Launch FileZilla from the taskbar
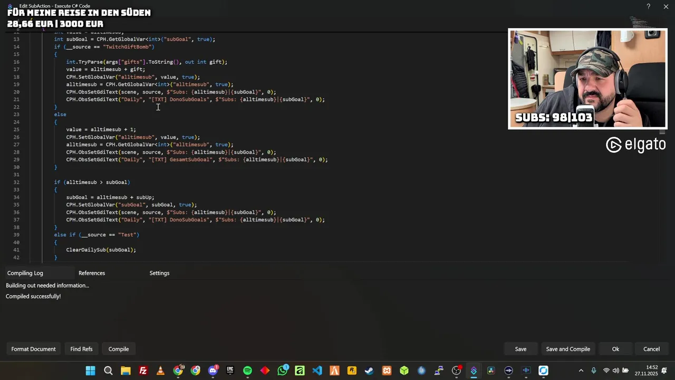The width and height of the screenshot is (675, 380). tap(143, 370)
